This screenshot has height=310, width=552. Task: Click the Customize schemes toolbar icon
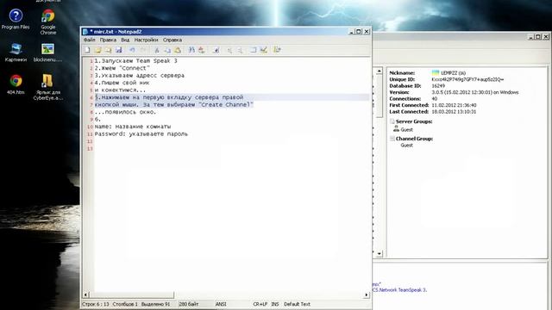click(264, 50)
